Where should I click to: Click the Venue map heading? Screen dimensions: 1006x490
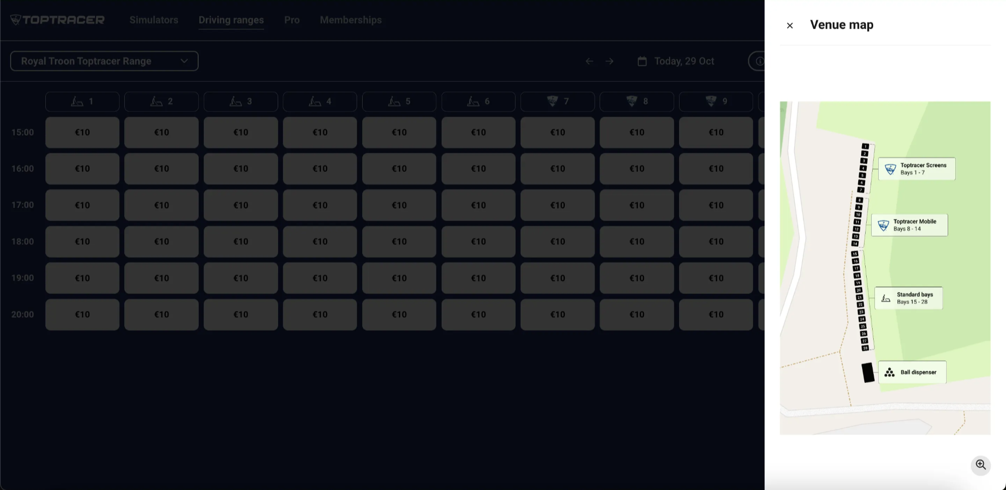842,25
